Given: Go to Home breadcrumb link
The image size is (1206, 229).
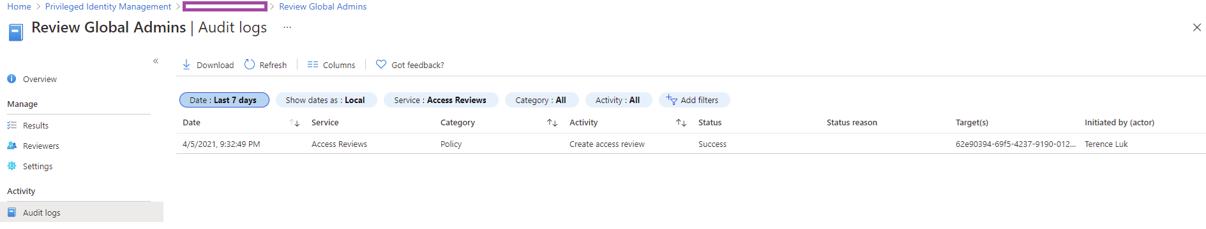Looking at the screenshot, I should point(19,6).
